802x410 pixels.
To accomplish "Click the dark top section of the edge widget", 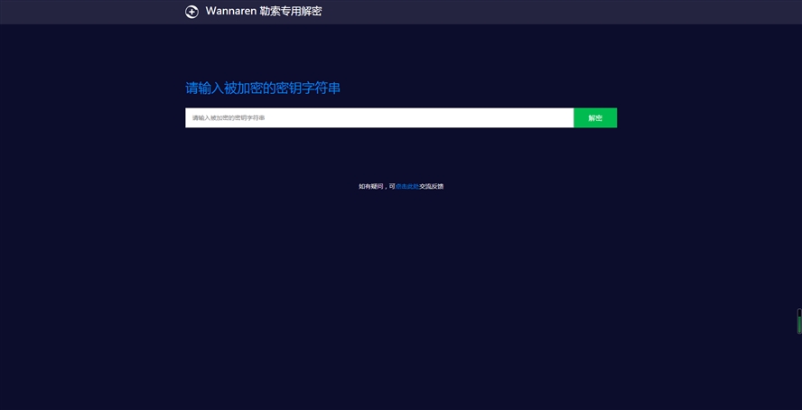I will 799,312.
